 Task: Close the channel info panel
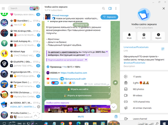pyautogui.click(x=164, y=8)
